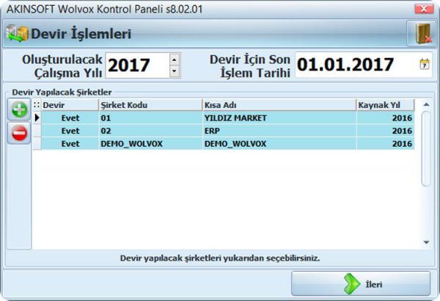Decrease the working year with the down arrow
The width and height of the screenshot is (440, 301).
[x=175, y=71]
